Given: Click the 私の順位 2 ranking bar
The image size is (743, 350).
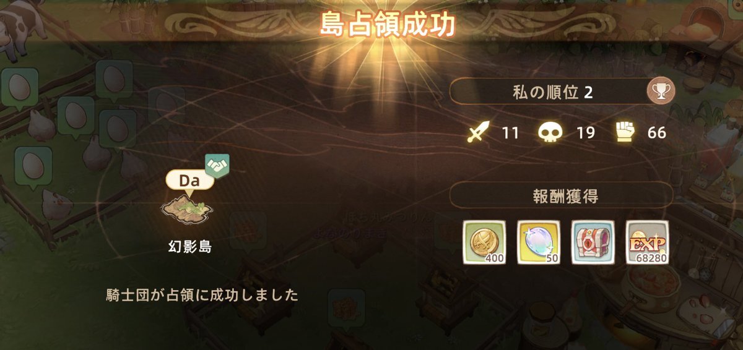Looking at the screenshot, I should coord(562,93).
